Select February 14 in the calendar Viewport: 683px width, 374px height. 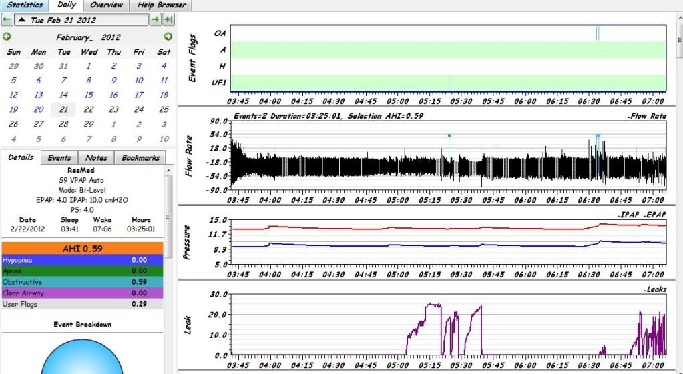coord(63,95)
